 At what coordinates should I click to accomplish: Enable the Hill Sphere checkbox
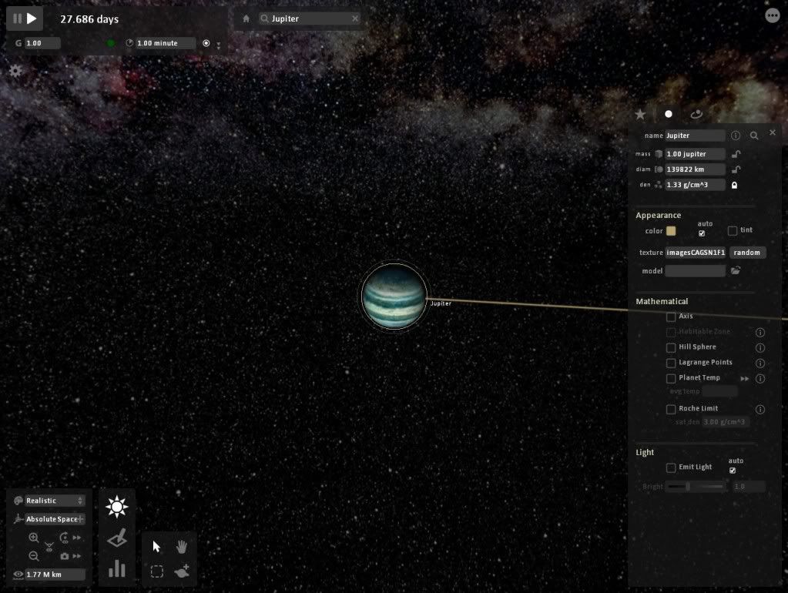point(671,347)
